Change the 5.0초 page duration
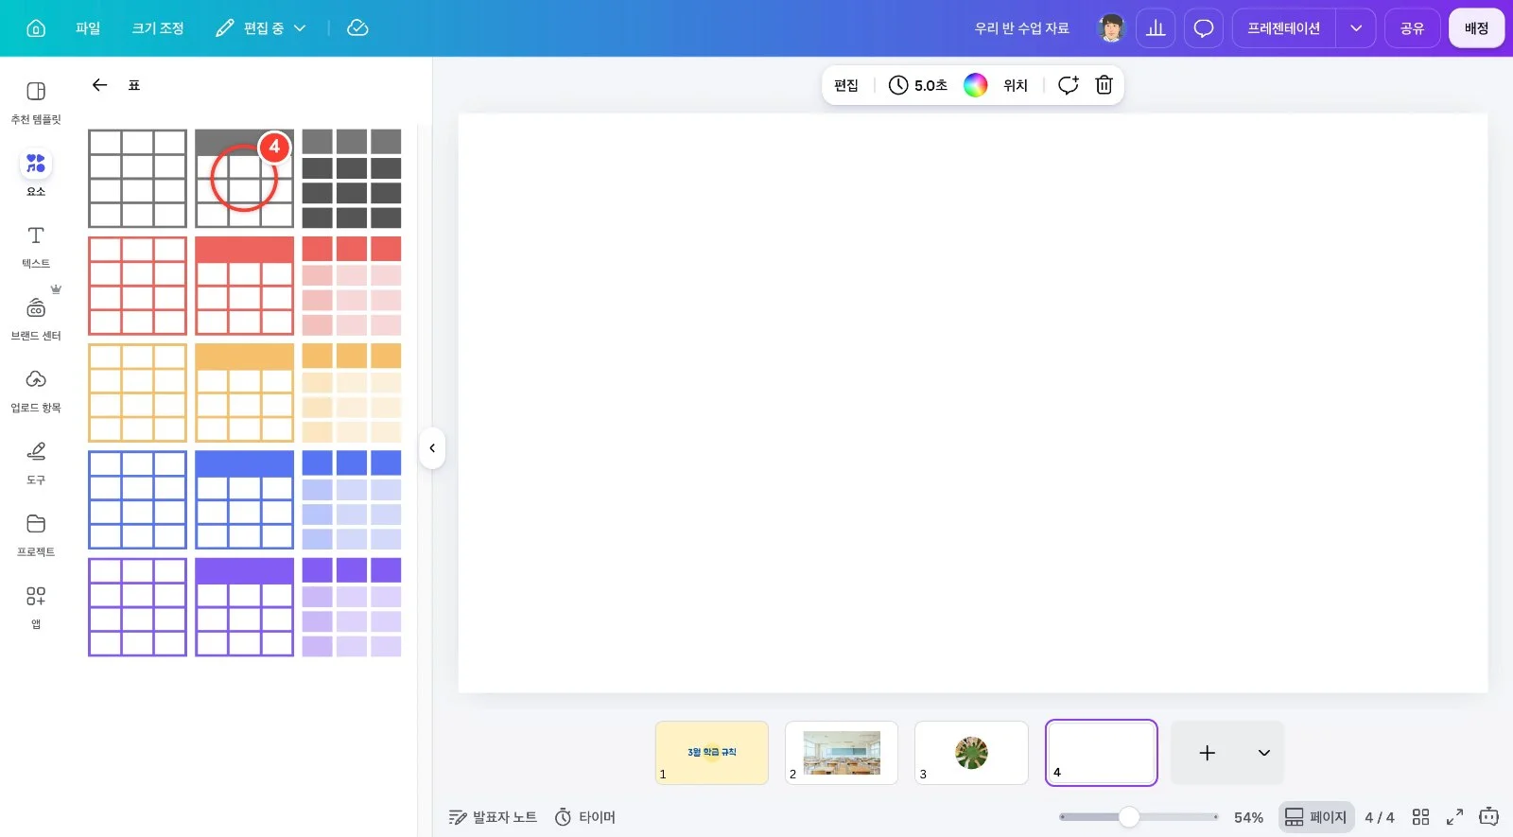This screenshot has width=1513, height=837. click(x=917, y=85)
